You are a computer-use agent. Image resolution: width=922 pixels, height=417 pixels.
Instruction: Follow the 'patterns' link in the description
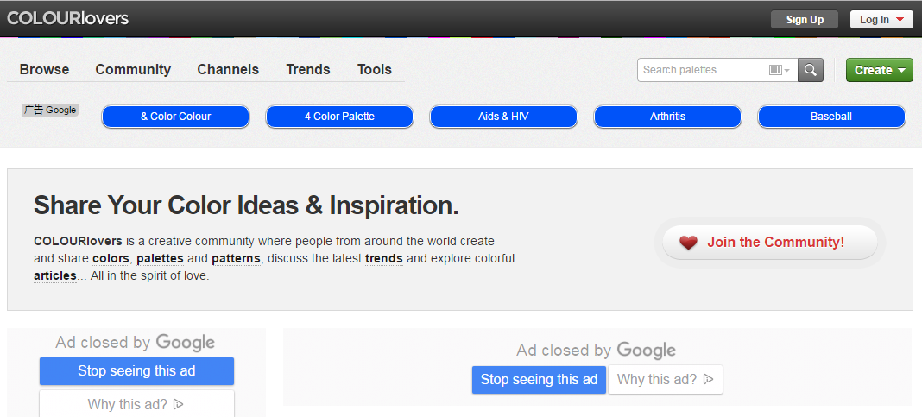(x=237, y=258)
